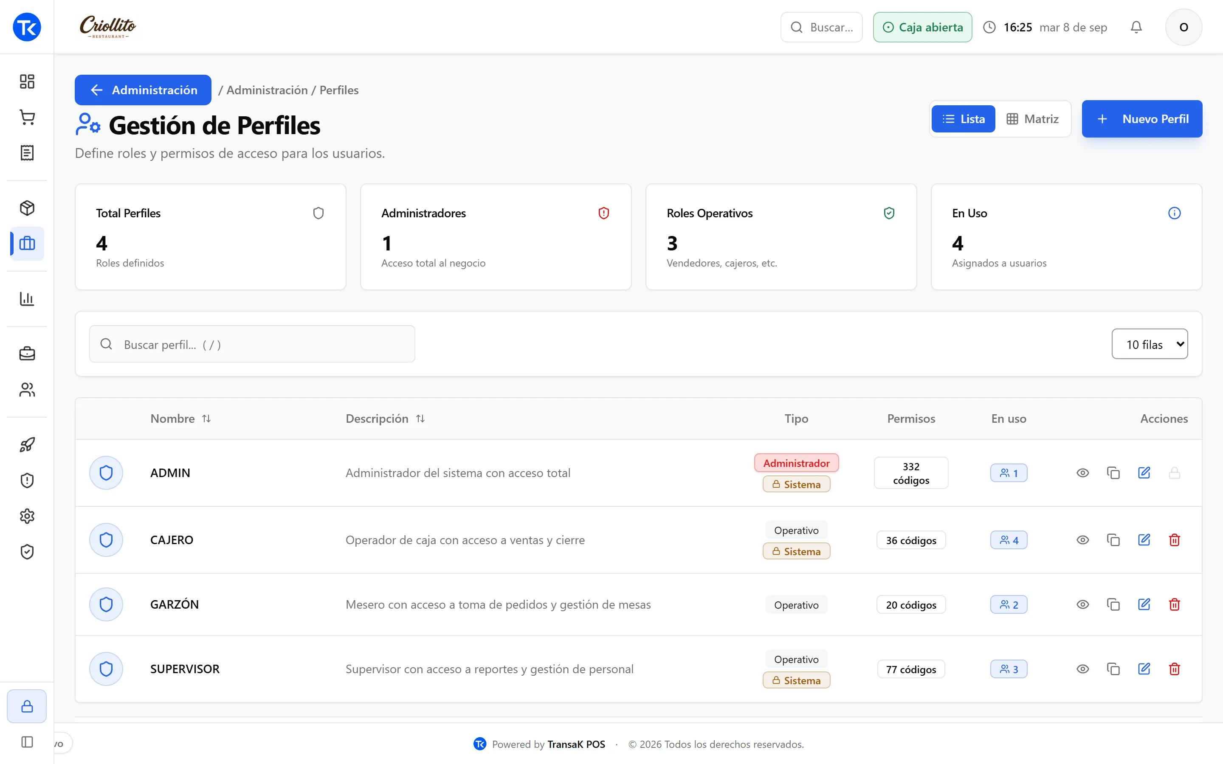Open the dashboard grid icon in sidebar
This screenshot has width=1223, height=764.
pyautogui.click(x=27, y=81)
